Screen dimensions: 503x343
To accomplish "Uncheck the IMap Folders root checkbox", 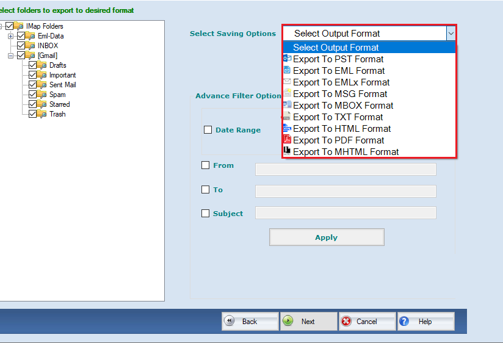I will tap(9, 26).
